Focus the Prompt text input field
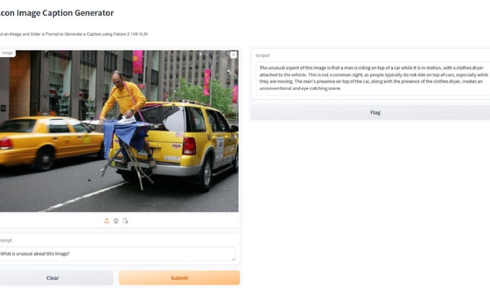The width and height of the screenshot is (490, 295). pos(117,254)
